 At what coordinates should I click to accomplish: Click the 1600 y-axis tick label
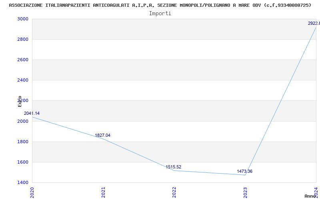23,162
